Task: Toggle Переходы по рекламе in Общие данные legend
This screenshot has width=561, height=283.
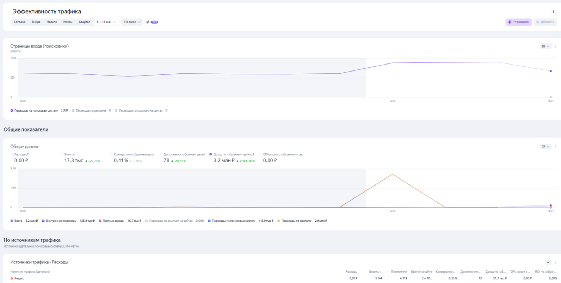Action: pos(279,221)
